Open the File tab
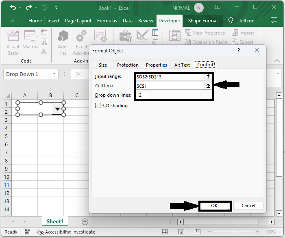Image resolution: width=285 pixels, height=238 pixels. [13, 21]
